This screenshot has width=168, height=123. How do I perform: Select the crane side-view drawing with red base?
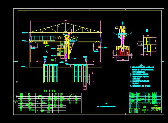coord(122,41)
